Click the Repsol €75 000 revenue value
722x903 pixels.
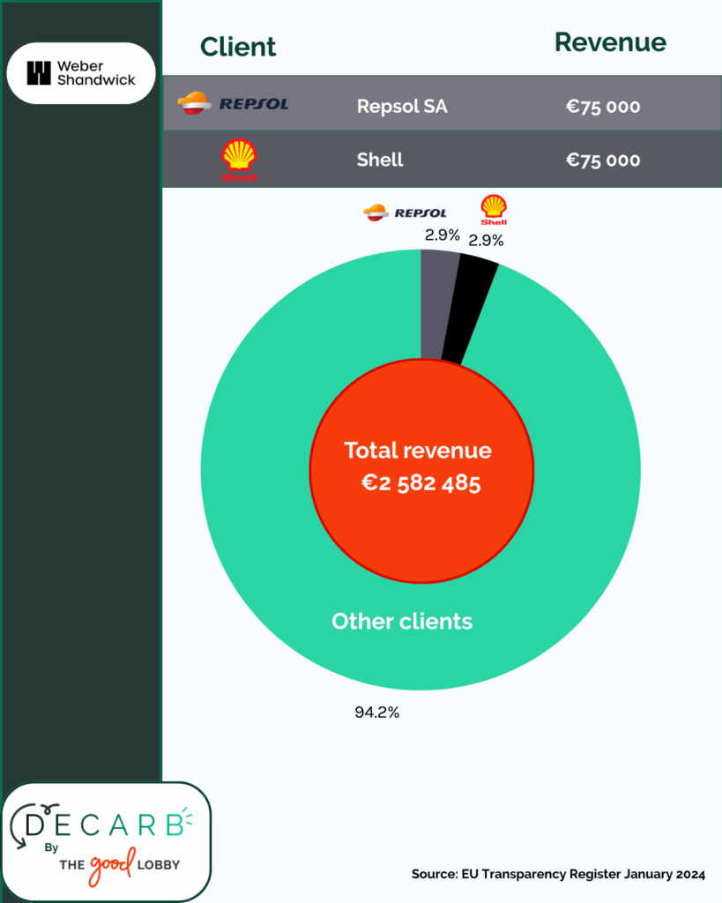click(x=603, y=107)
